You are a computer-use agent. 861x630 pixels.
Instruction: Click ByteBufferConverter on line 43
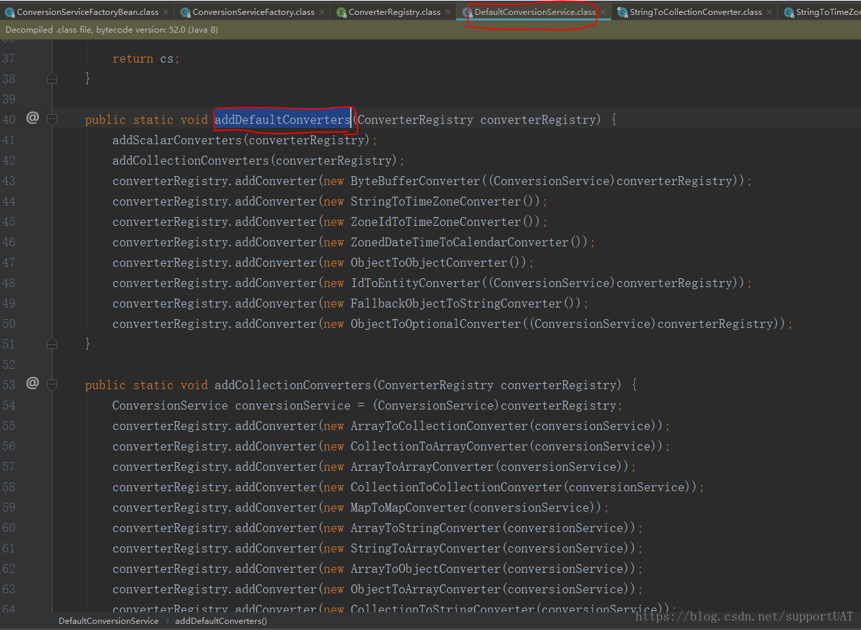pyautogui.click(x=416, y=181)
